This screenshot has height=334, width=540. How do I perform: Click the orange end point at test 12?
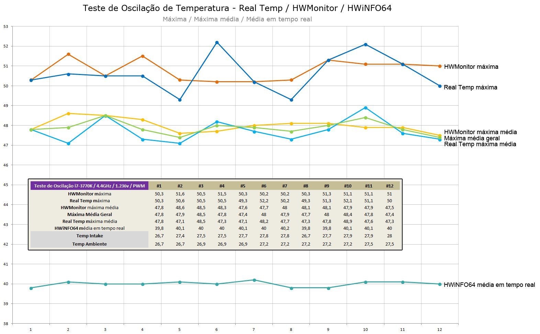tap(440, 66)
